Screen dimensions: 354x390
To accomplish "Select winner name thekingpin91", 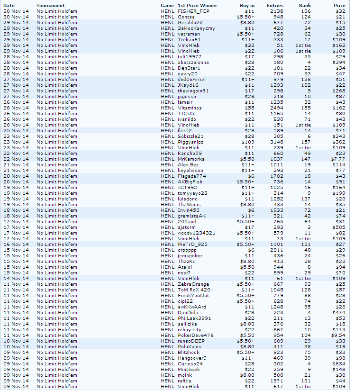I will coord(193,91).
